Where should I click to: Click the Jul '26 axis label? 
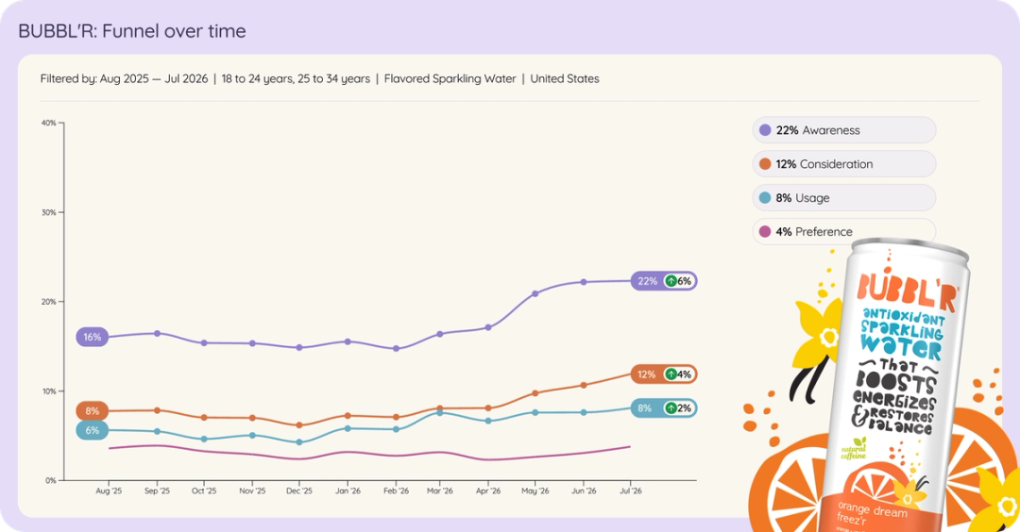630,491
